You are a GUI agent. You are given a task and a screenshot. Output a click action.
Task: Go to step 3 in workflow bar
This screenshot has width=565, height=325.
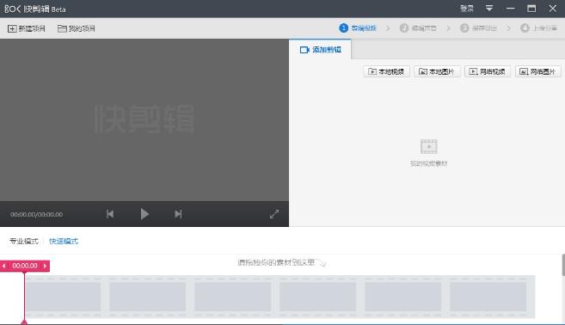478,28
